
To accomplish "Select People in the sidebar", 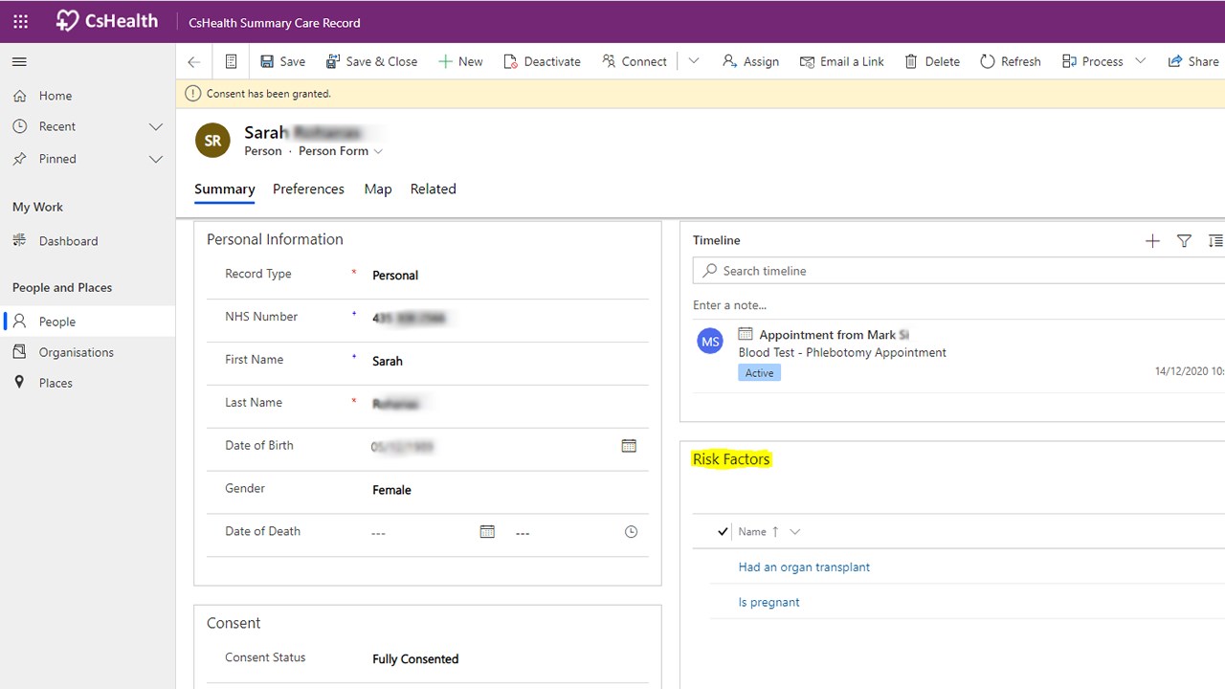I will coord(88,322).
